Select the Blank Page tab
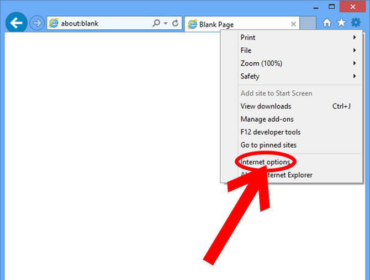Image resolution: width=370 pixels, height=280 pixels. pos(242,24)
